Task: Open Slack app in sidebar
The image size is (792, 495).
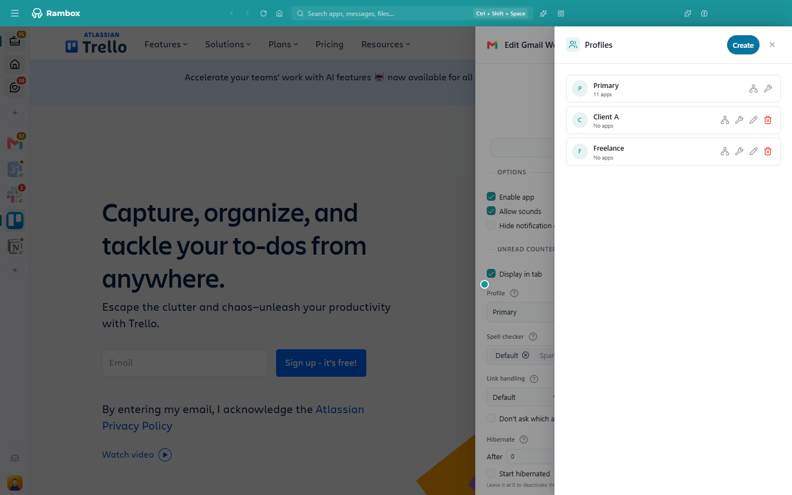Action: pos(15,194)
